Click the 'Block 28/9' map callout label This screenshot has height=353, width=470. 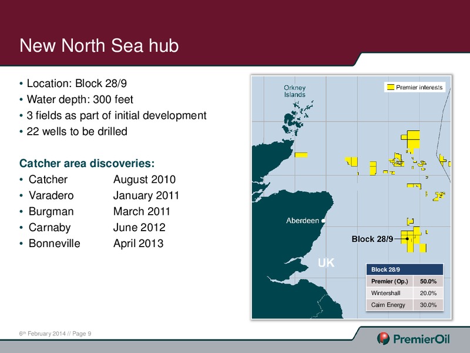372,239
